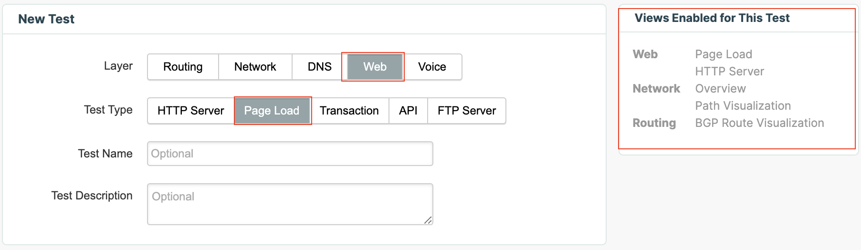Click the Path Visualization view entry
The width and height of the screenshot is (861, 250).
point(743,106)
